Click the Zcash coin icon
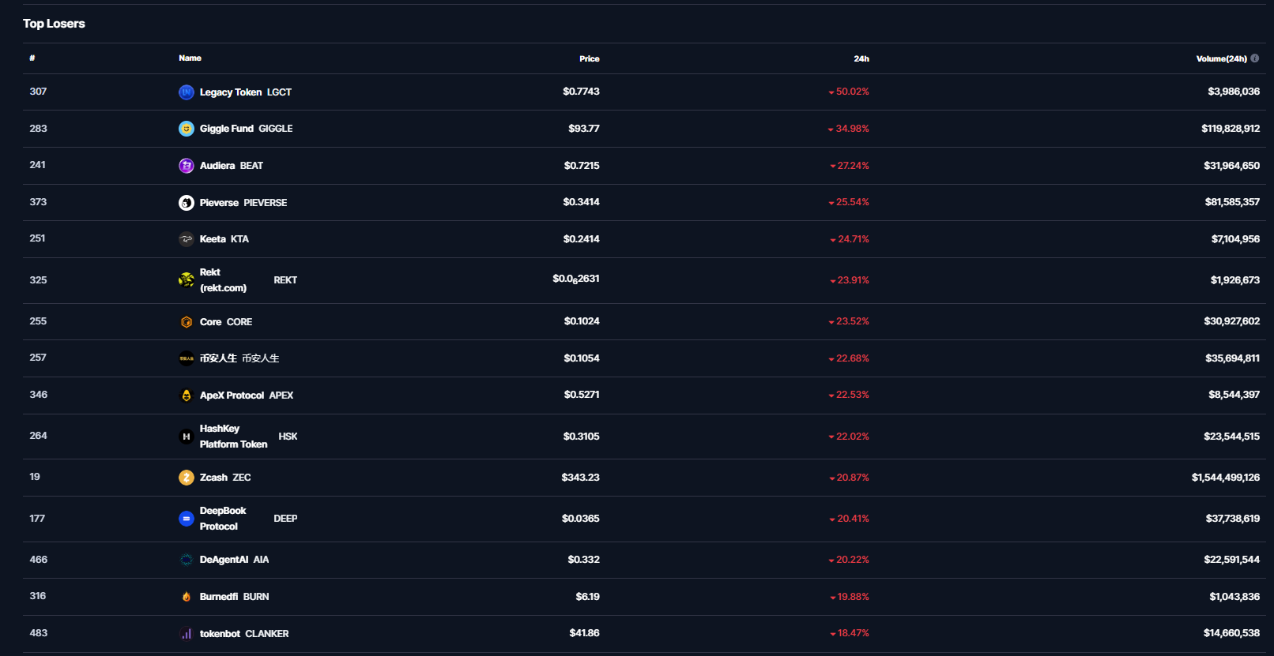Image resolution: width=1274 pixels, height=656 pixels. pos(187,478)
